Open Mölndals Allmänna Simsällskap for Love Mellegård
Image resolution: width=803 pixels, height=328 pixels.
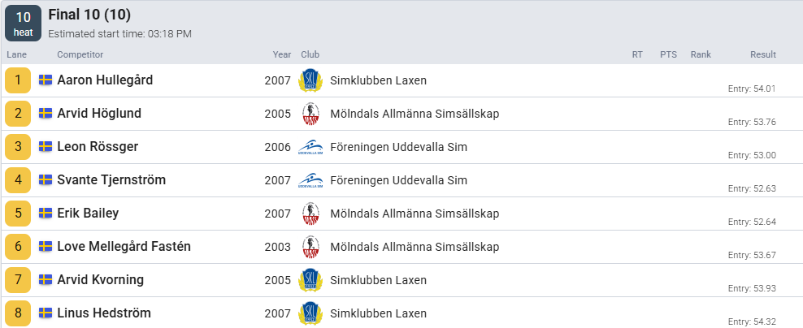click(x=415, y=247)
